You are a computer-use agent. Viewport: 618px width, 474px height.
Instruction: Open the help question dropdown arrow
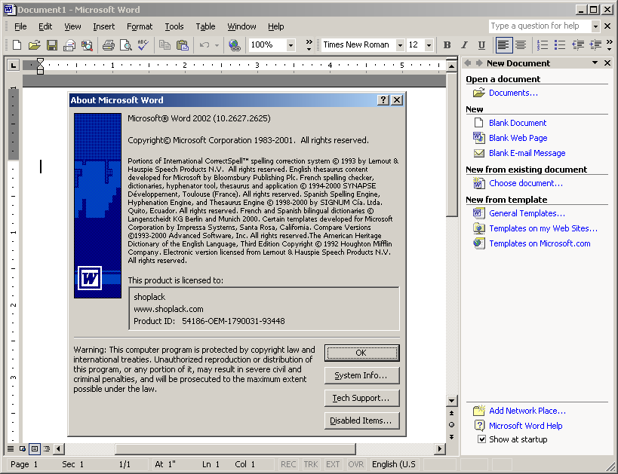(595, 26)
